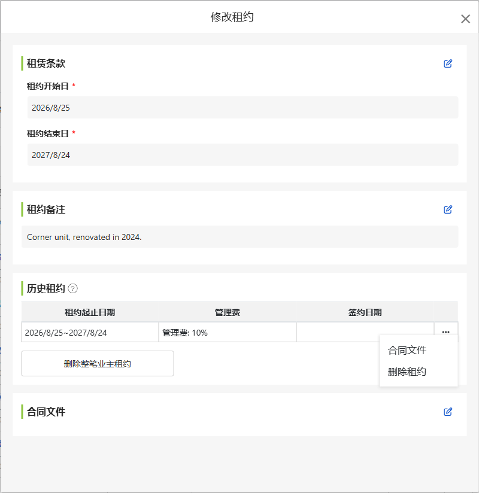Viewport: 479px width, 493px height.
Task: Click the help icon beside 历史租约
Action: coord(72,288)
